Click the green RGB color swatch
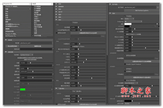Viewport: 163px width, 108px height. [x=23, y=89]
